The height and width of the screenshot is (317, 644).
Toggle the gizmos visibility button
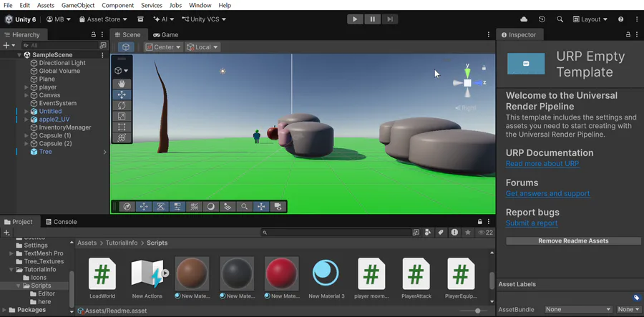click(x=261, y=207)
